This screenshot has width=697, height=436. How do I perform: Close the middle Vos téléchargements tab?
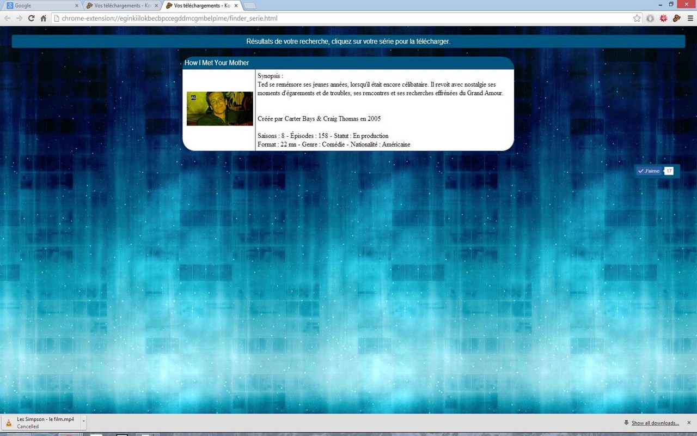tap(156, 5)
